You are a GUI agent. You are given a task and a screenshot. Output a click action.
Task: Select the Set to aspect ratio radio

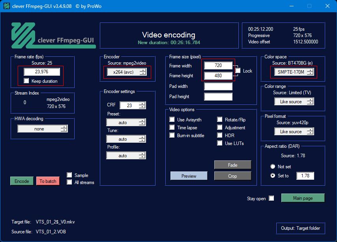click(273, 175)
